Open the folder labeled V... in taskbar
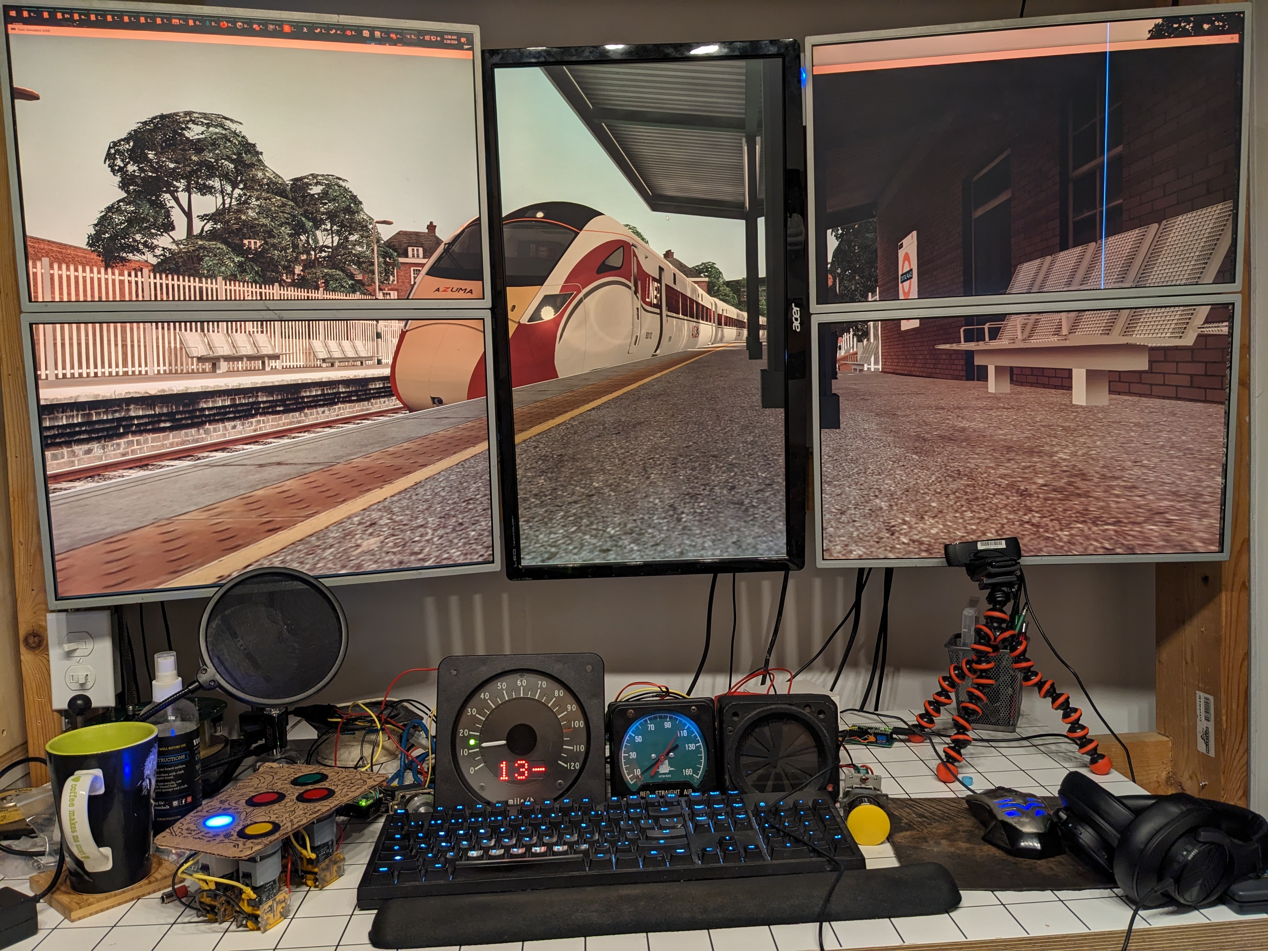This screenshot has width=1268, height=951. click(x=29, y=15)
